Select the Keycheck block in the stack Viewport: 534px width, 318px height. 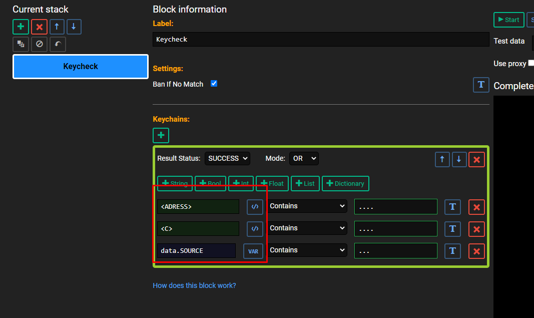[81, 67]
